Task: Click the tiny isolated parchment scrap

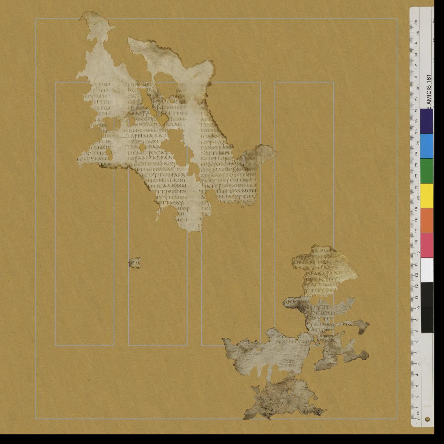Action: pos(135,262)
